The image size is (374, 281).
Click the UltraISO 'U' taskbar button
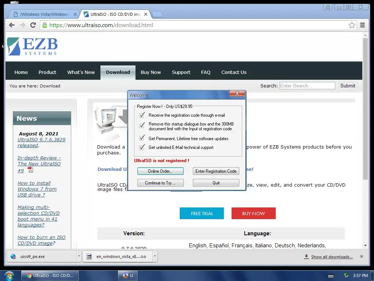coord(128,276)
